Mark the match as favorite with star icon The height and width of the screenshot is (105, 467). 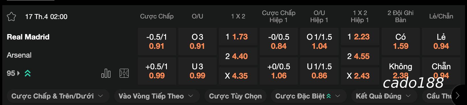point(11,16)
